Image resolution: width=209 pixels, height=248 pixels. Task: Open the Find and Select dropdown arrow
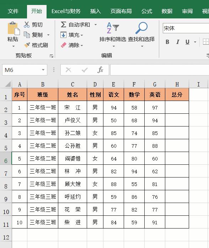(142, 46)
